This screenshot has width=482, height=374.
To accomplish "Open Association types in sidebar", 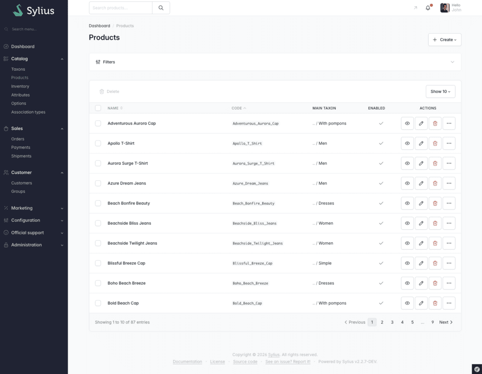I will point(28,112).
